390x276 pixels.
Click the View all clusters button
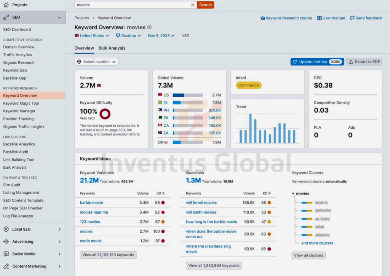click(308, 255)
